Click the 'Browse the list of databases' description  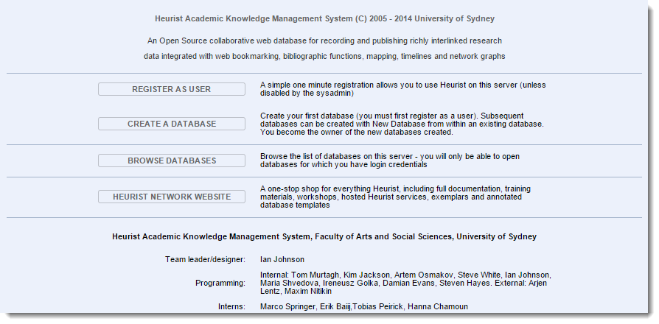point(390,161)
